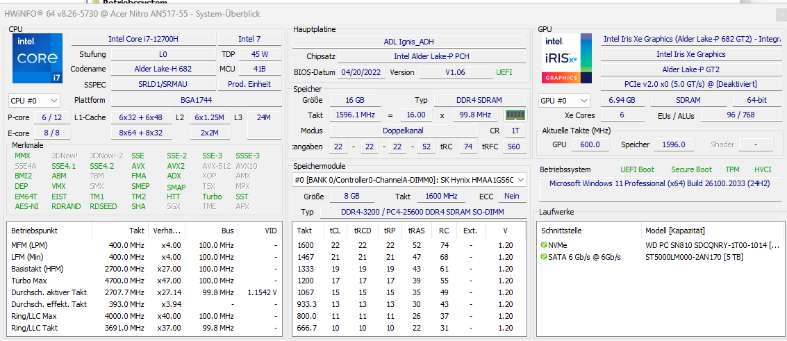
Task: Click the DDR4 SDRAM type field
Action: 480,100
